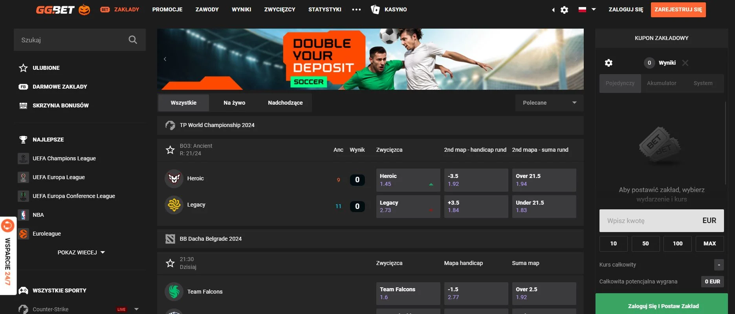This screenshot has height=314, width=735.
Task: Click the Najlepsze trophy icon
Action: click(23, 140)
